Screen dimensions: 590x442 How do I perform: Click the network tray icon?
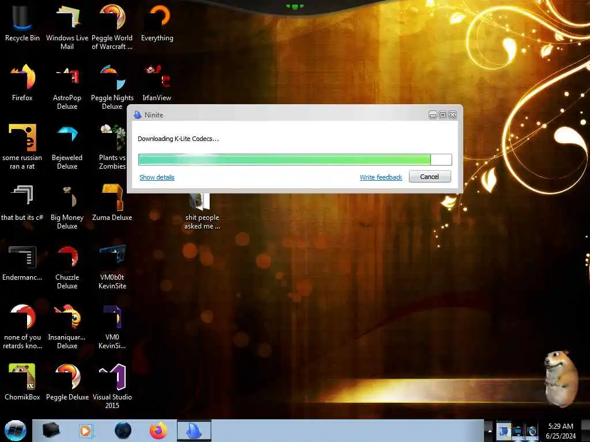518,431
